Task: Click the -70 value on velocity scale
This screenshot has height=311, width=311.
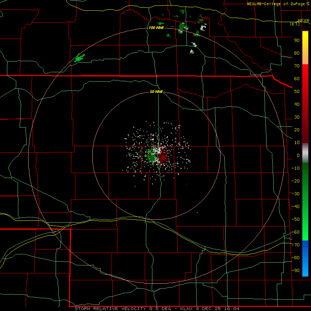Action: coord(295,245)
